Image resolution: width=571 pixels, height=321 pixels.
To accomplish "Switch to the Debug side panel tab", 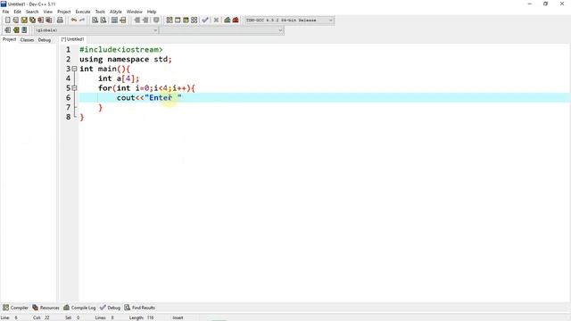I will click(45, 39).
